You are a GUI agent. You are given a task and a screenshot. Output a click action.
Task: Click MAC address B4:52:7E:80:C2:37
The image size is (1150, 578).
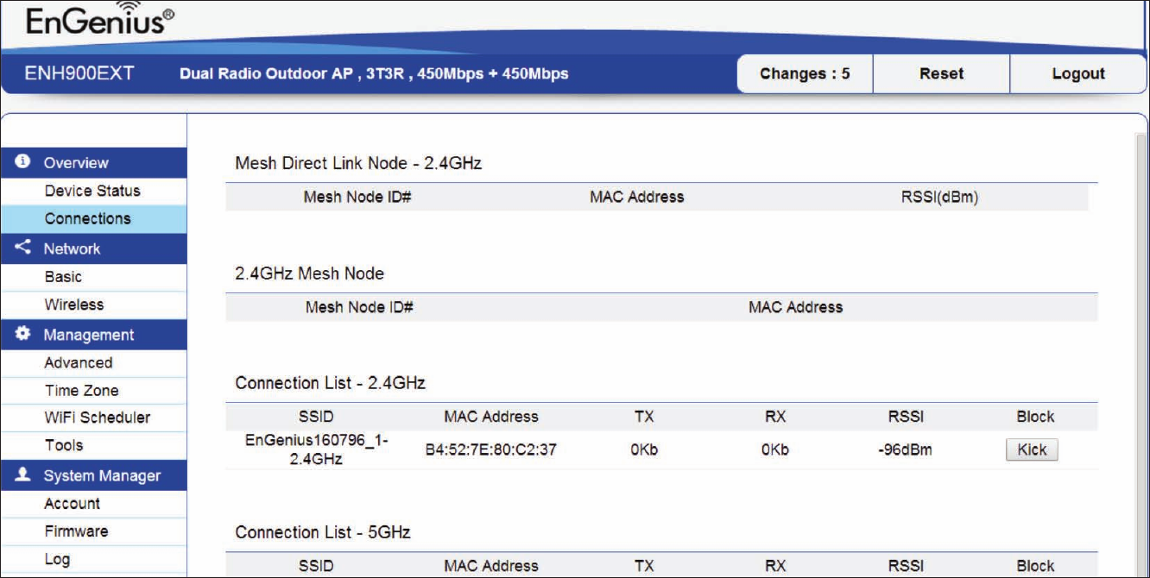(x=491, y=449)
